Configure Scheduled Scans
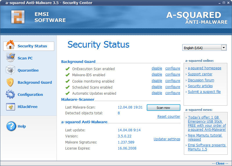The height and width of the screenshot is (166, 232). tap(173, 87)
